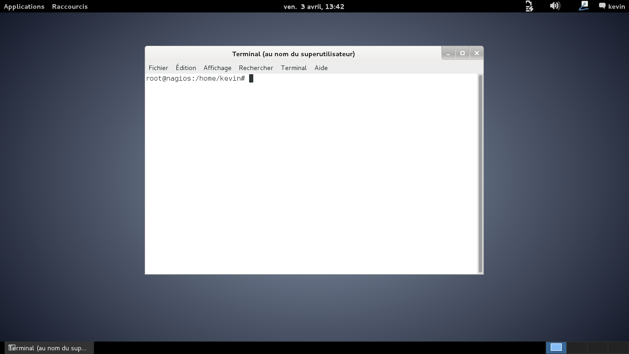The width and height of the screenshot is (629, 354).
Task: Maximize the Terminal window
Action: click(462, 53)
